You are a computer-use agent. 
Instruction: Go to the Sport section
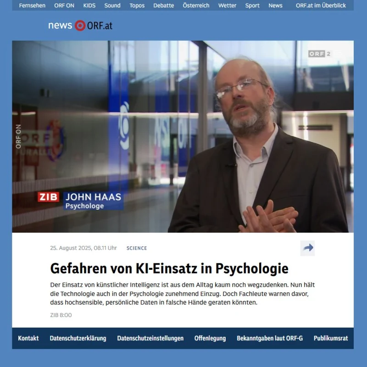(x=252, y=6)
